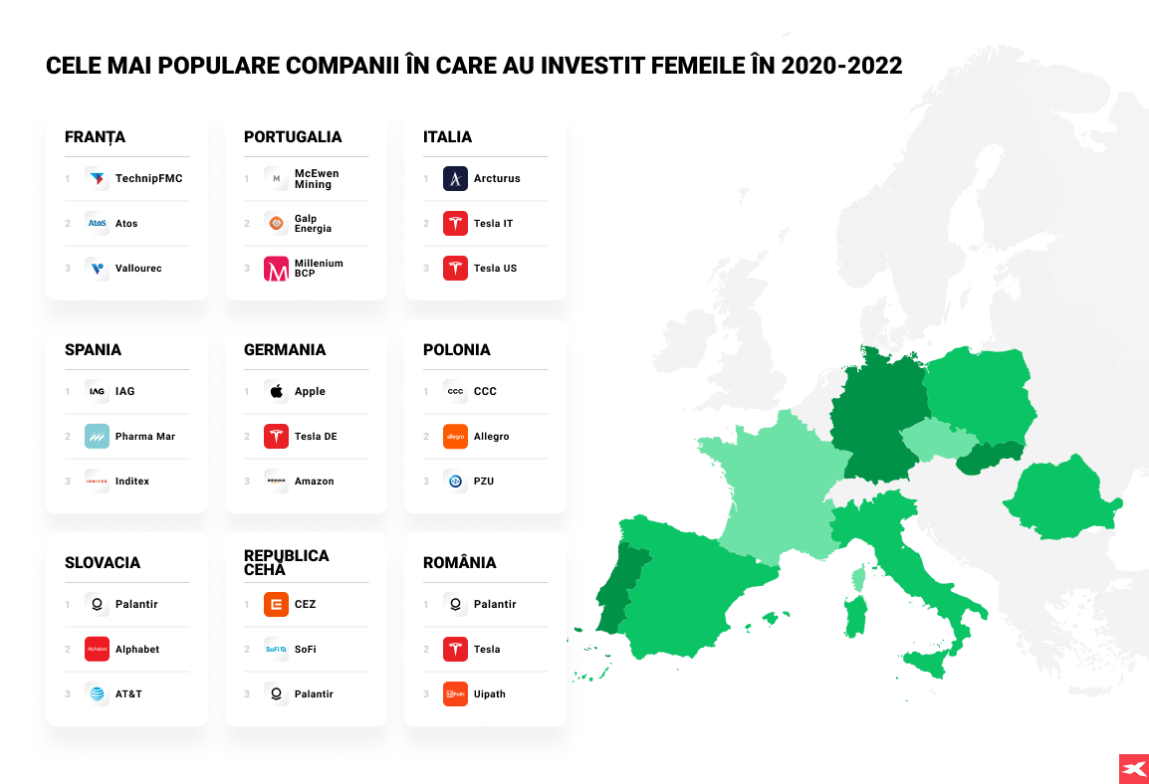The height and width of the screenshot is (784, 1149).
Task: Click the Arcturus dark logo icon
Action: (x=455, y=179)
